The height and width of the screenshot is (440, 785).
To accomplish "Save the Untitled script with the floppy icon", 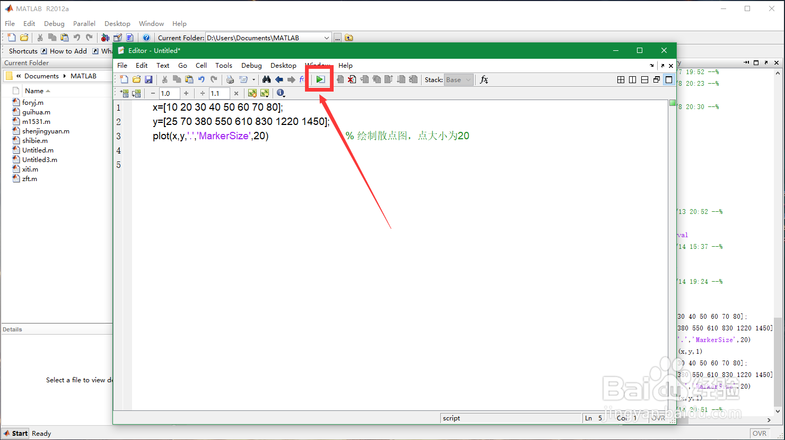I will (x=149, y=79).
